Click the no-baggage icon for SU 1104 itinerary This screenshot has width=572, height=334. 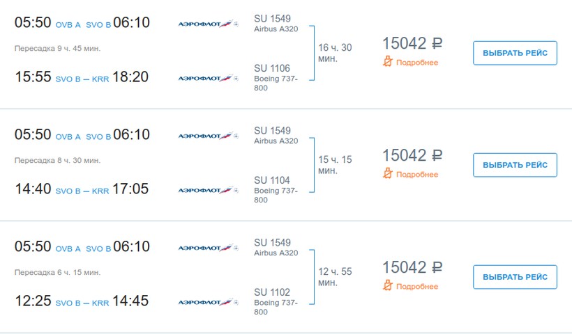(389, 174)
